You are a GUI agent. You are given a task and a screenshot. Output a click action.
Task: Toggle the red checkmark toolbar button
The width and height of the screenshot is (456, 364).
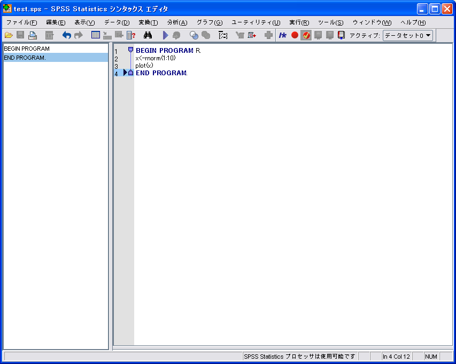[x=306, y=35]
